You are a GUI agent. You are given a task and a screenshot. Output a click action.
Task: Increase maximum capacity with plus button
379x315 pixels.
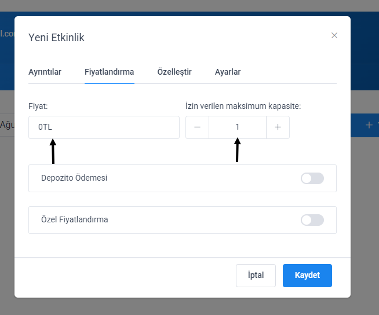point(278,127)
